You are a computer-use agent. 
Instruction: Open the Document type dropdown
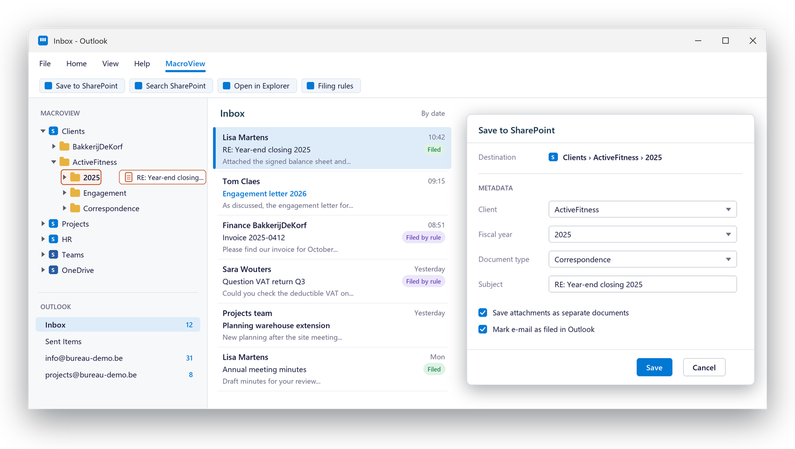(642, 259)
